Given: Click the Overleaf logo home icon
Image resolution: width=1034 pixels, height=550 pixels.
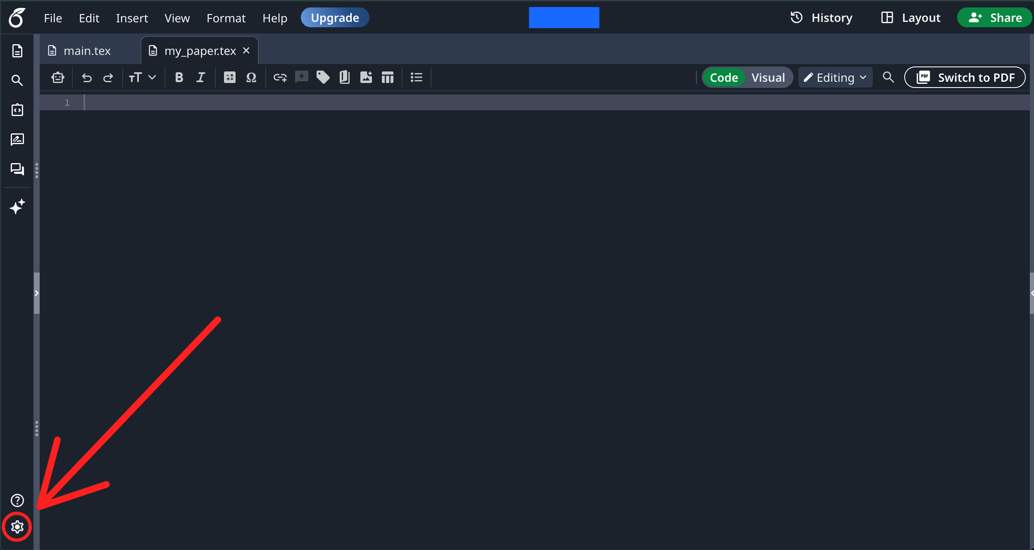Looking at the screenshot, I should [x=17, y=18].
